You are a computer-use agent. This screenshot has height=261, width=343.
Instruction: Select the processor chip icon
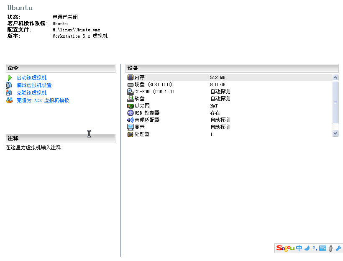[130, 134]
